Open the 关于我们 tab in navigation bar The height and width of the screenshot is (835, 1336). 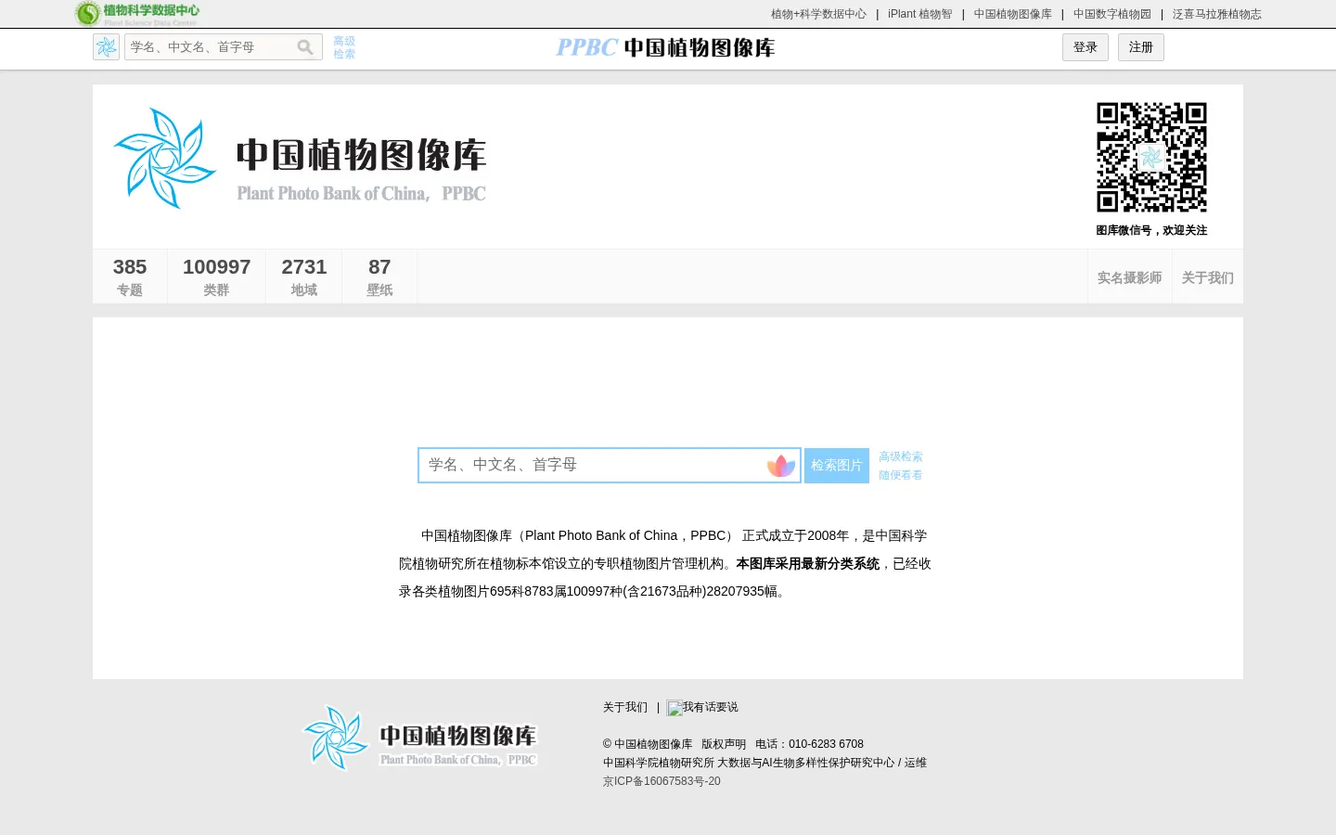click(x=1208, y=277)
